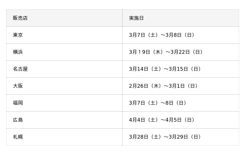Select the 大阪 store cell
The width and height of the screenshot is (251, 155).
coord(18,86)
